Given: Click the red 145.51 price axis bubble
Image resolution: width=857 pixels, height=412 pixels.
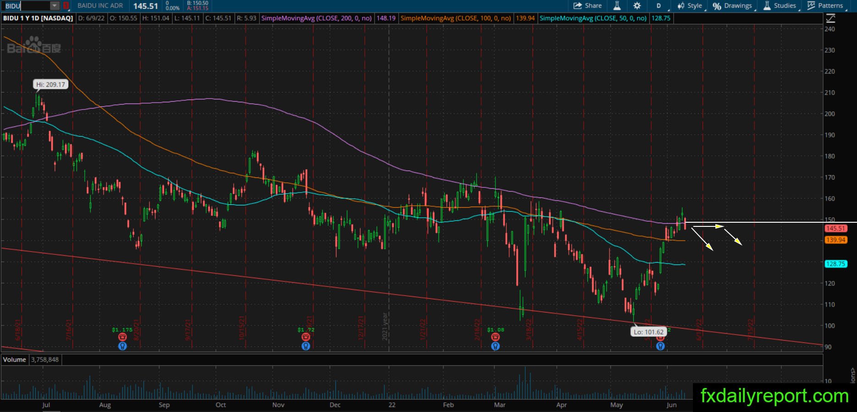Looking at the screenshot, I should point(835,228).
